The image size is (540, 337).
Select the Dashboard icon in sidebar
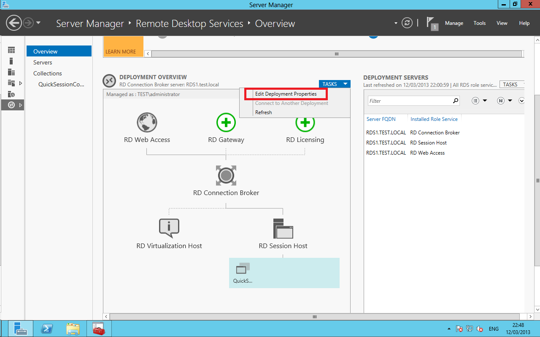(11, 50)
